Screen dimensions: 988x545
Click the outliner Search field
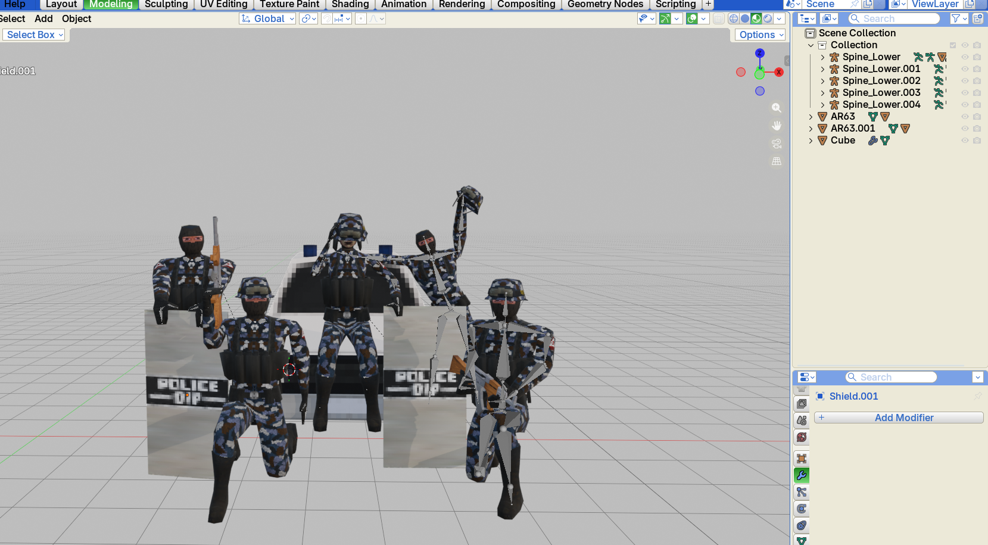[894, 18]
